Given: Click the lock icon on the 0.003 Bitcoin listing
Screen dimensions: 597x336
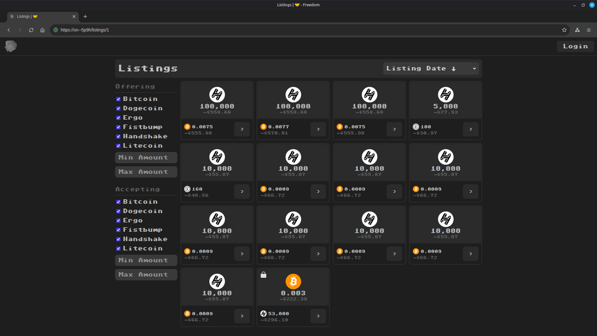Looking at the screenshot, I should (x=263, y=274).
